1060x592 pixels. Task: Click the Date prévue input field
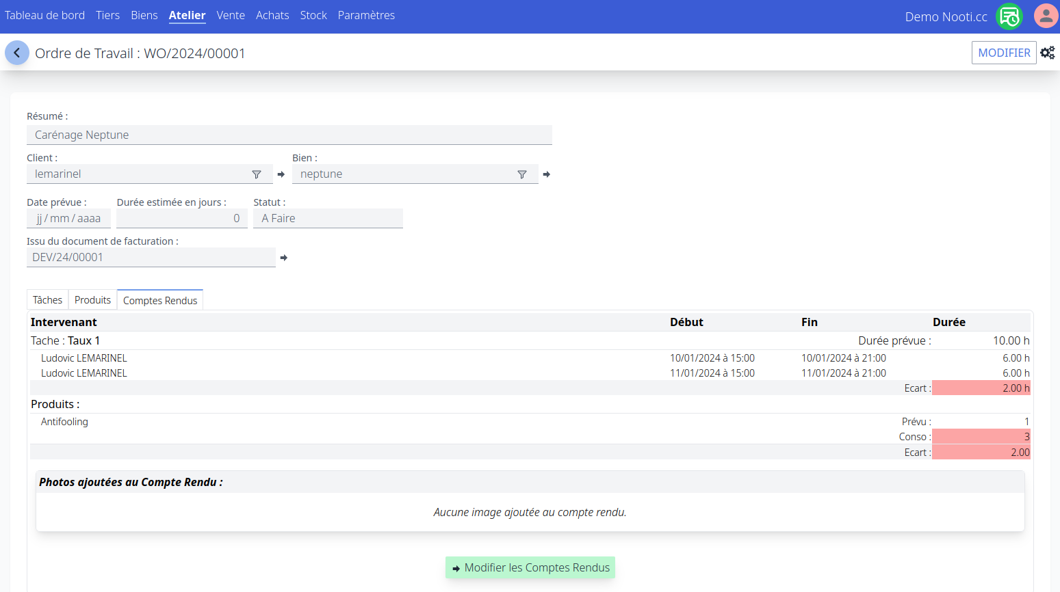coord(68,219)
